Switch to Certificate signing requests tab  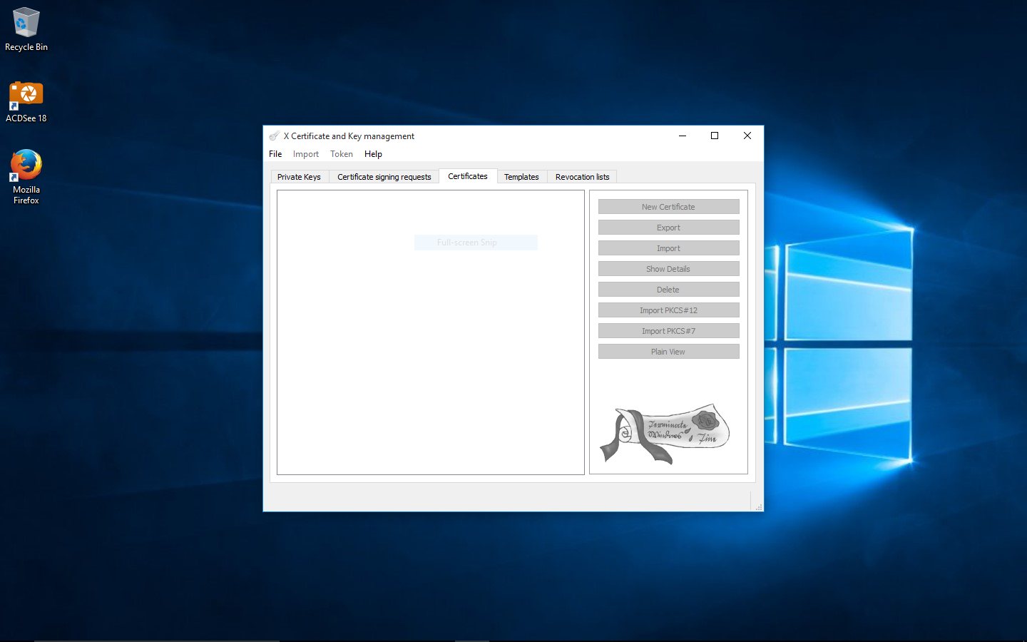(x=384, y=177)
